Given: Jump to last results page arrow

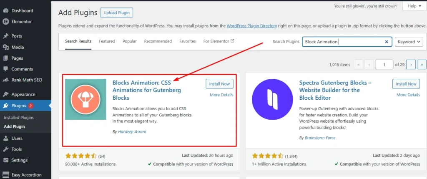Looking at the screenshot, I should click(x=422, y=65).
